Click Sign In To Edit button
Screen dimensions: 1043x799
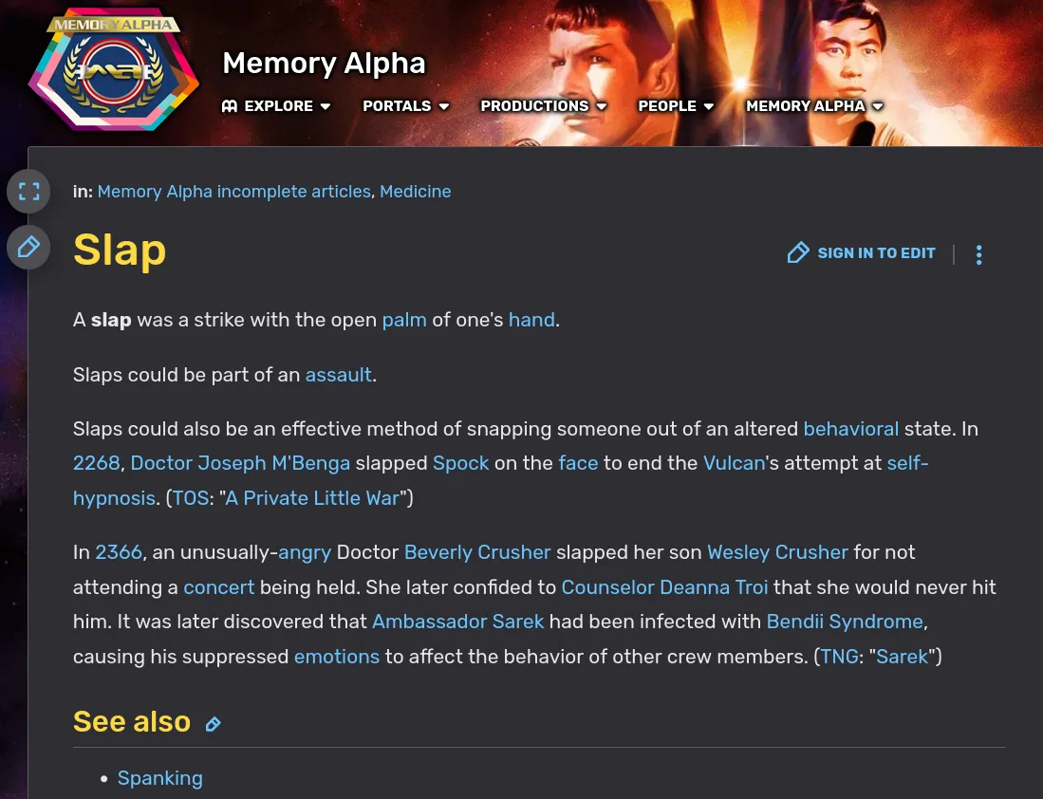click(876, 253)
